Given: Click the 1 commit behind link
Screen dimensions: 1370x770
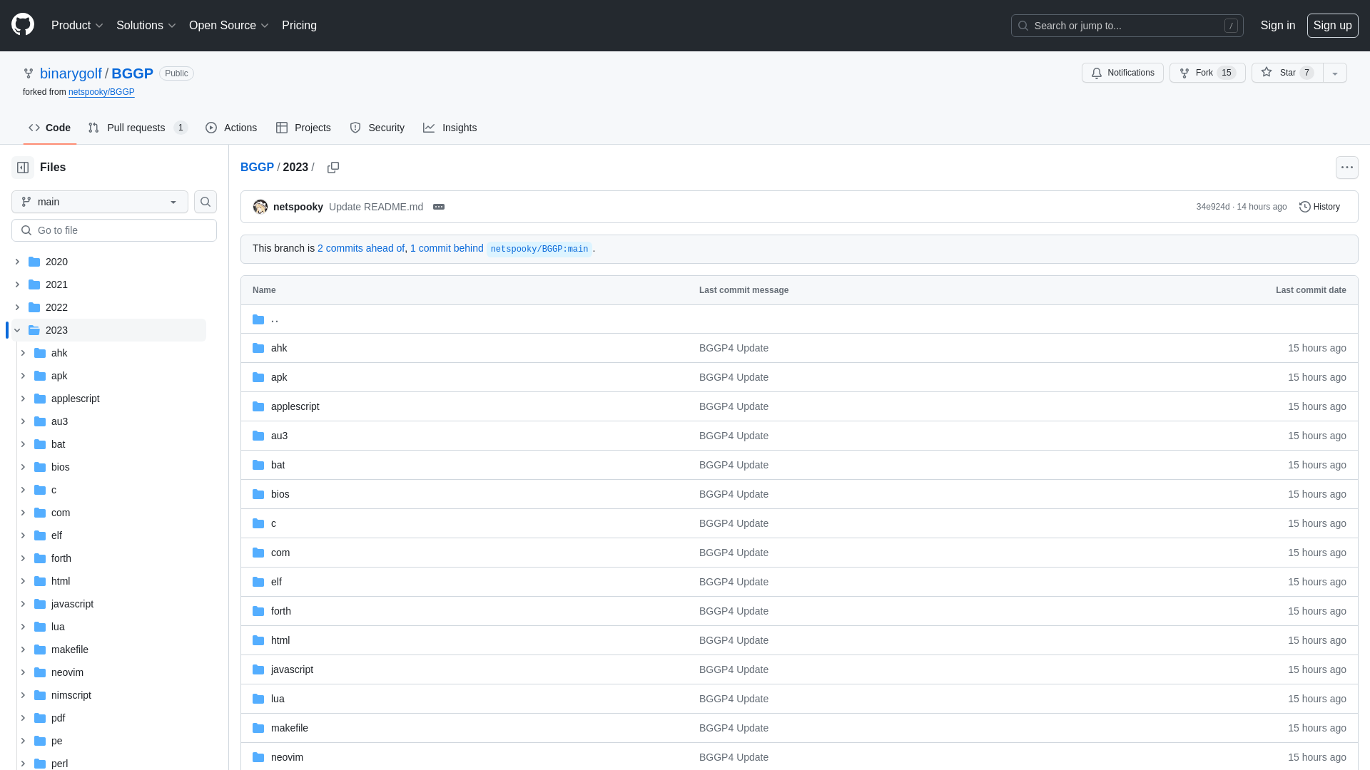Looking at the screenshot, I should 447,248.
